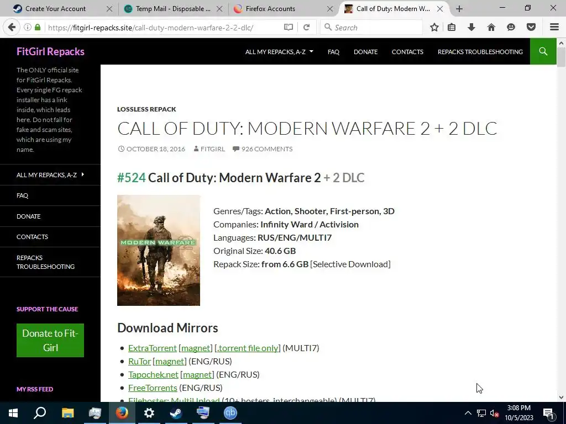Open CONTACTS in the left sidebar
The width and height of the screenshot is (566, 424).
32,237
